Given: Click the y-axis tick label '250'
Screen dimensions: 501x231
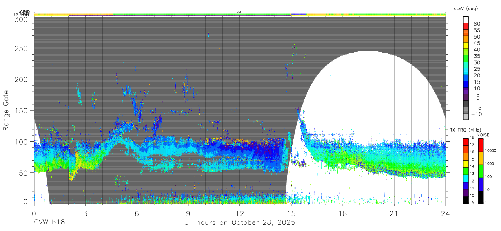Looking at the screenshot, I should coord(22,48).
